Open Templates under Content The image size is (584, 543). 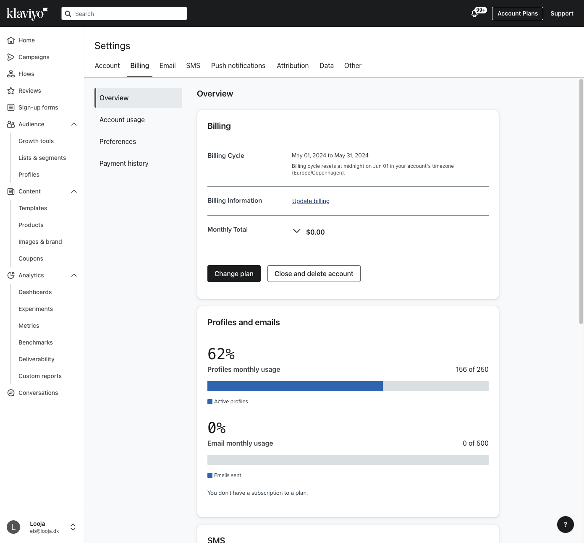33,208
